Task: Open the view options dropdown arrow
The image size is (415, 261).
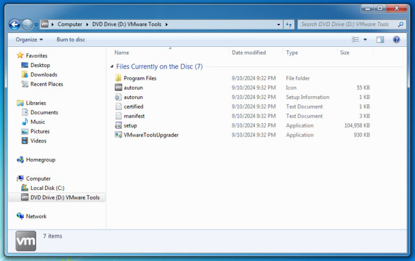Action: point(365,40)
